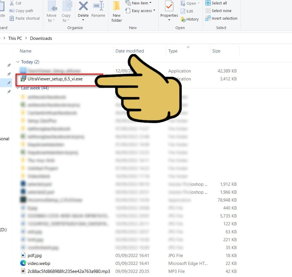Image resolution: width=292 pixels, height=277 pixels.
Task: Click the 1,966 KB size cell
Action: click(x=228, y=192)
